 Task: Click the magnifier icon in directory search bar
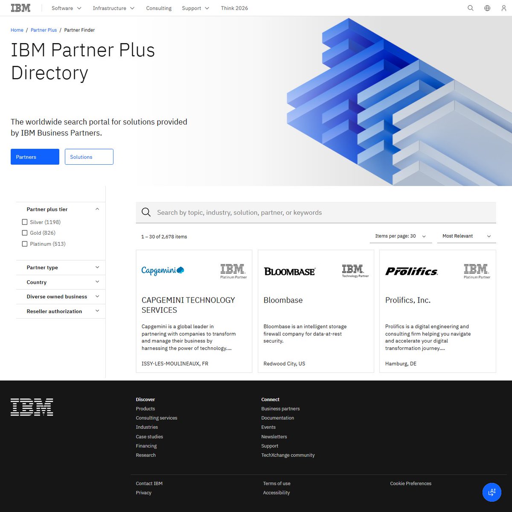click(x=146, y=212)
